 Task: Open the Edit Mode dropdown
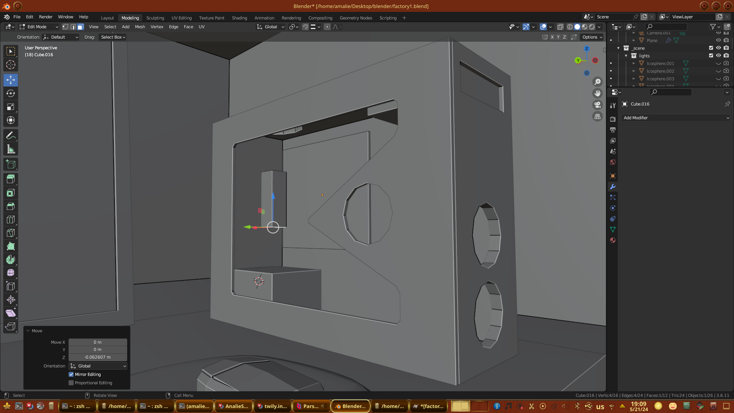pyautogui.click(x=39, y=27)
